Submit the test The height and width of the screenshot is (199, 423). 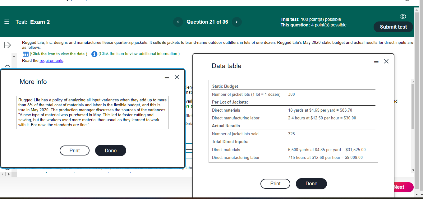click(393, 27)
